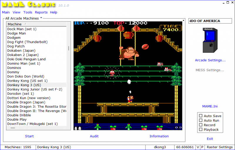Image resolution: width=235 pixels, height=150 pixels.
Task: Click the MESS Settings link
Action: 210,70
